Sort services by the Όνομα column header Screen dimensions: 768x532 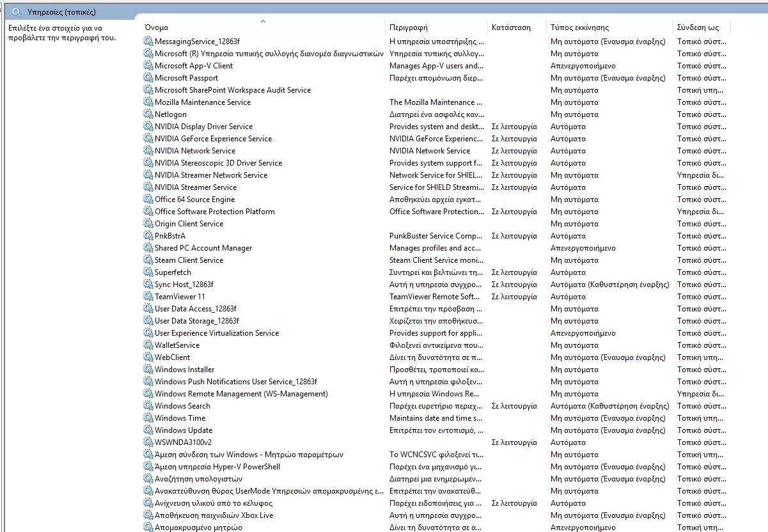coord(157,27)
